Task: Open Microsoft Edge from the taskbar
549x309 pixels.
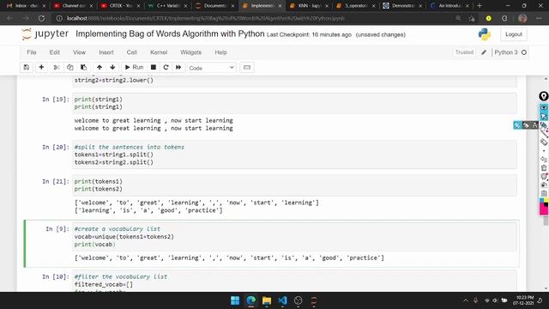Action: (x=251, y=300)
